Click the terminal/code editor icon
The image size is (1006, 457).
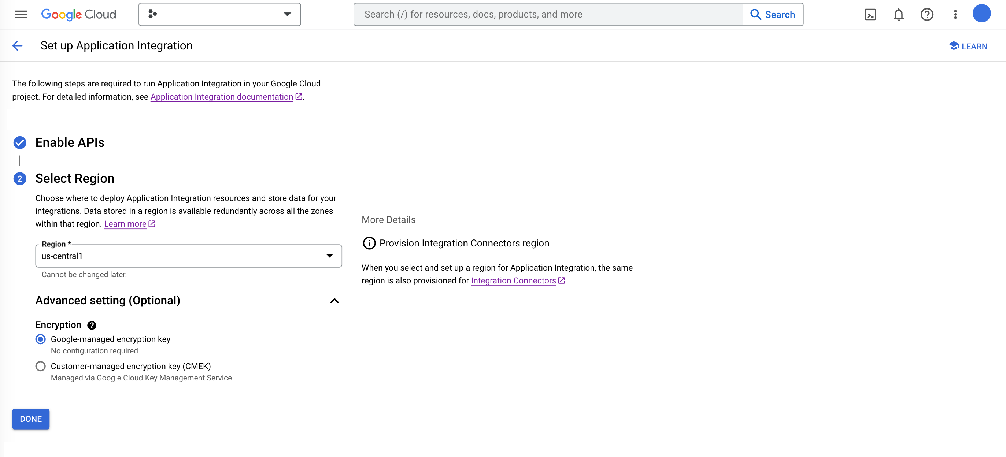tap(870, 14)
